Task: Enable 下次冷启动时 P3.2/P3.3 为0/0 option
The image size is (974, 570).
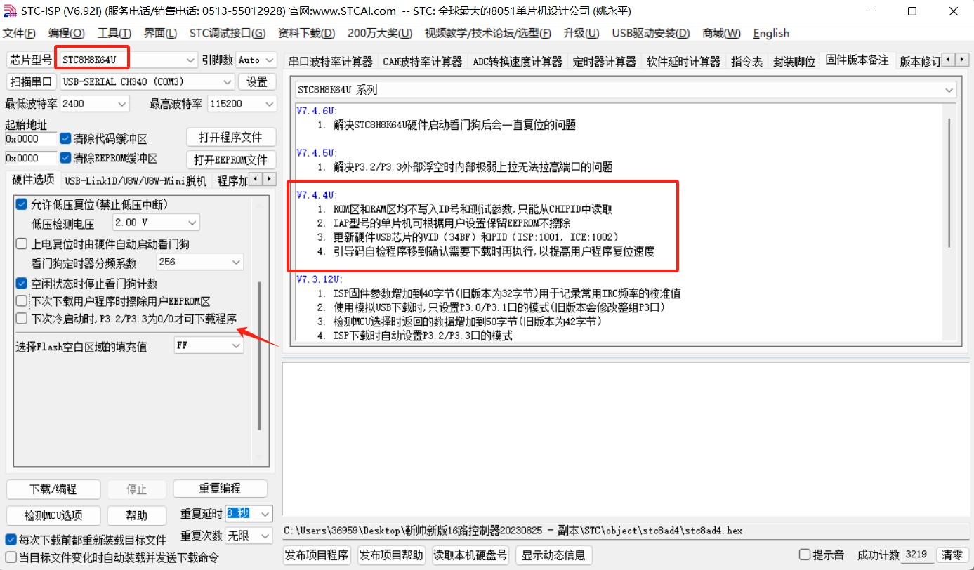Action: (22, 318)
